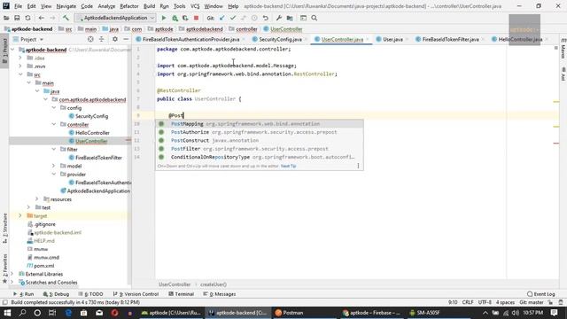Click the Run with coverage icon
This screenshot has width=567, height=319.
tap(185, 18)
